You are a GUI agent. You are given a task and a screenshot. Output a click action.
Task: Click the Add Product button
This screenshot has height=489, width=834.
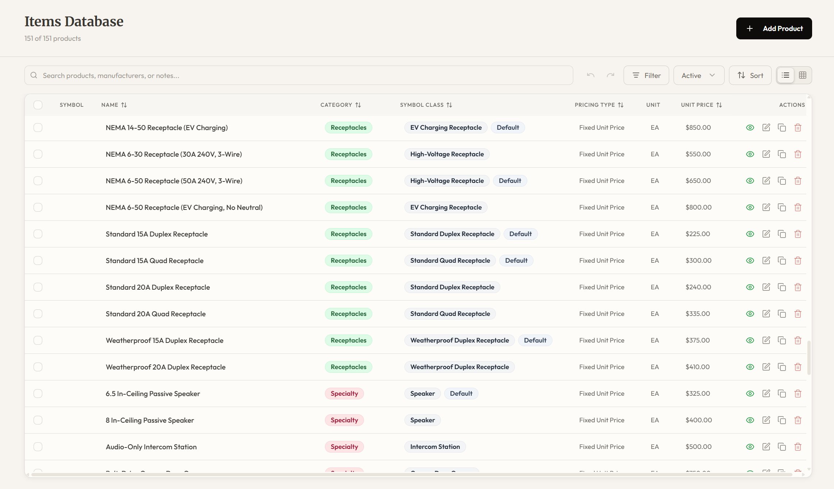click(x=773, y=28)
